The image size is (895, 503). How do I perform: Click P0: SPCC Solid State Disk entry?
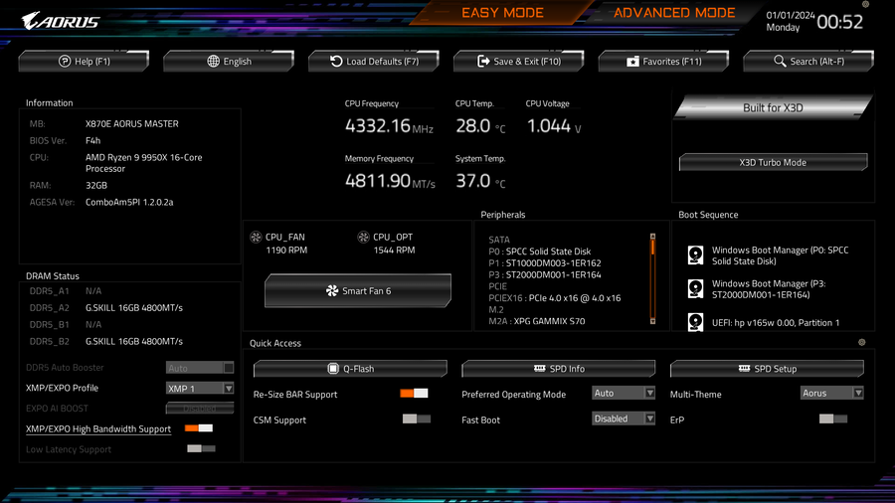[539, 251]
